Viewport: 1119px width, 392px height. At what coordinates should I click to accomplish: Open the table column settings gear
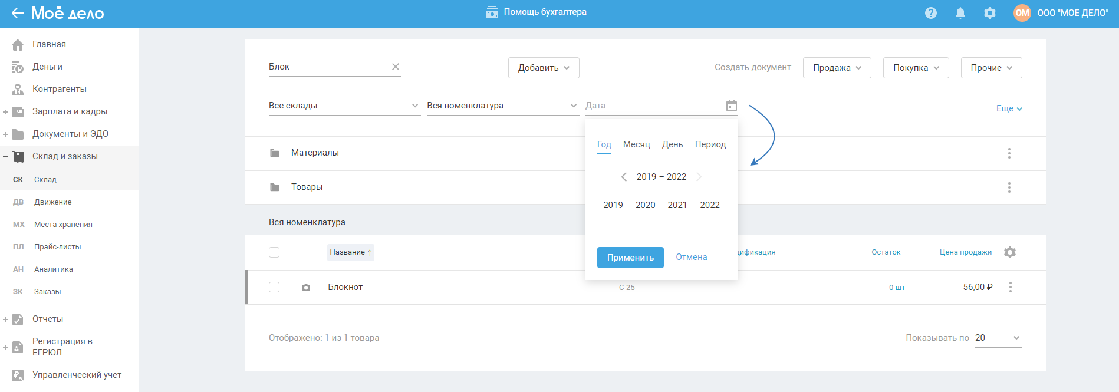click(1010, 252)
